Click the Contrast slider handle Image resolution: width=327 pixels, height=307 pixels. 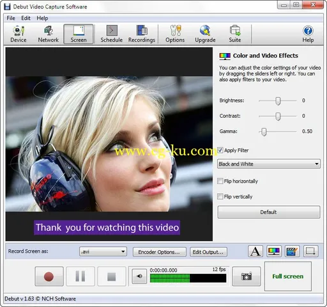click(278, 116)
